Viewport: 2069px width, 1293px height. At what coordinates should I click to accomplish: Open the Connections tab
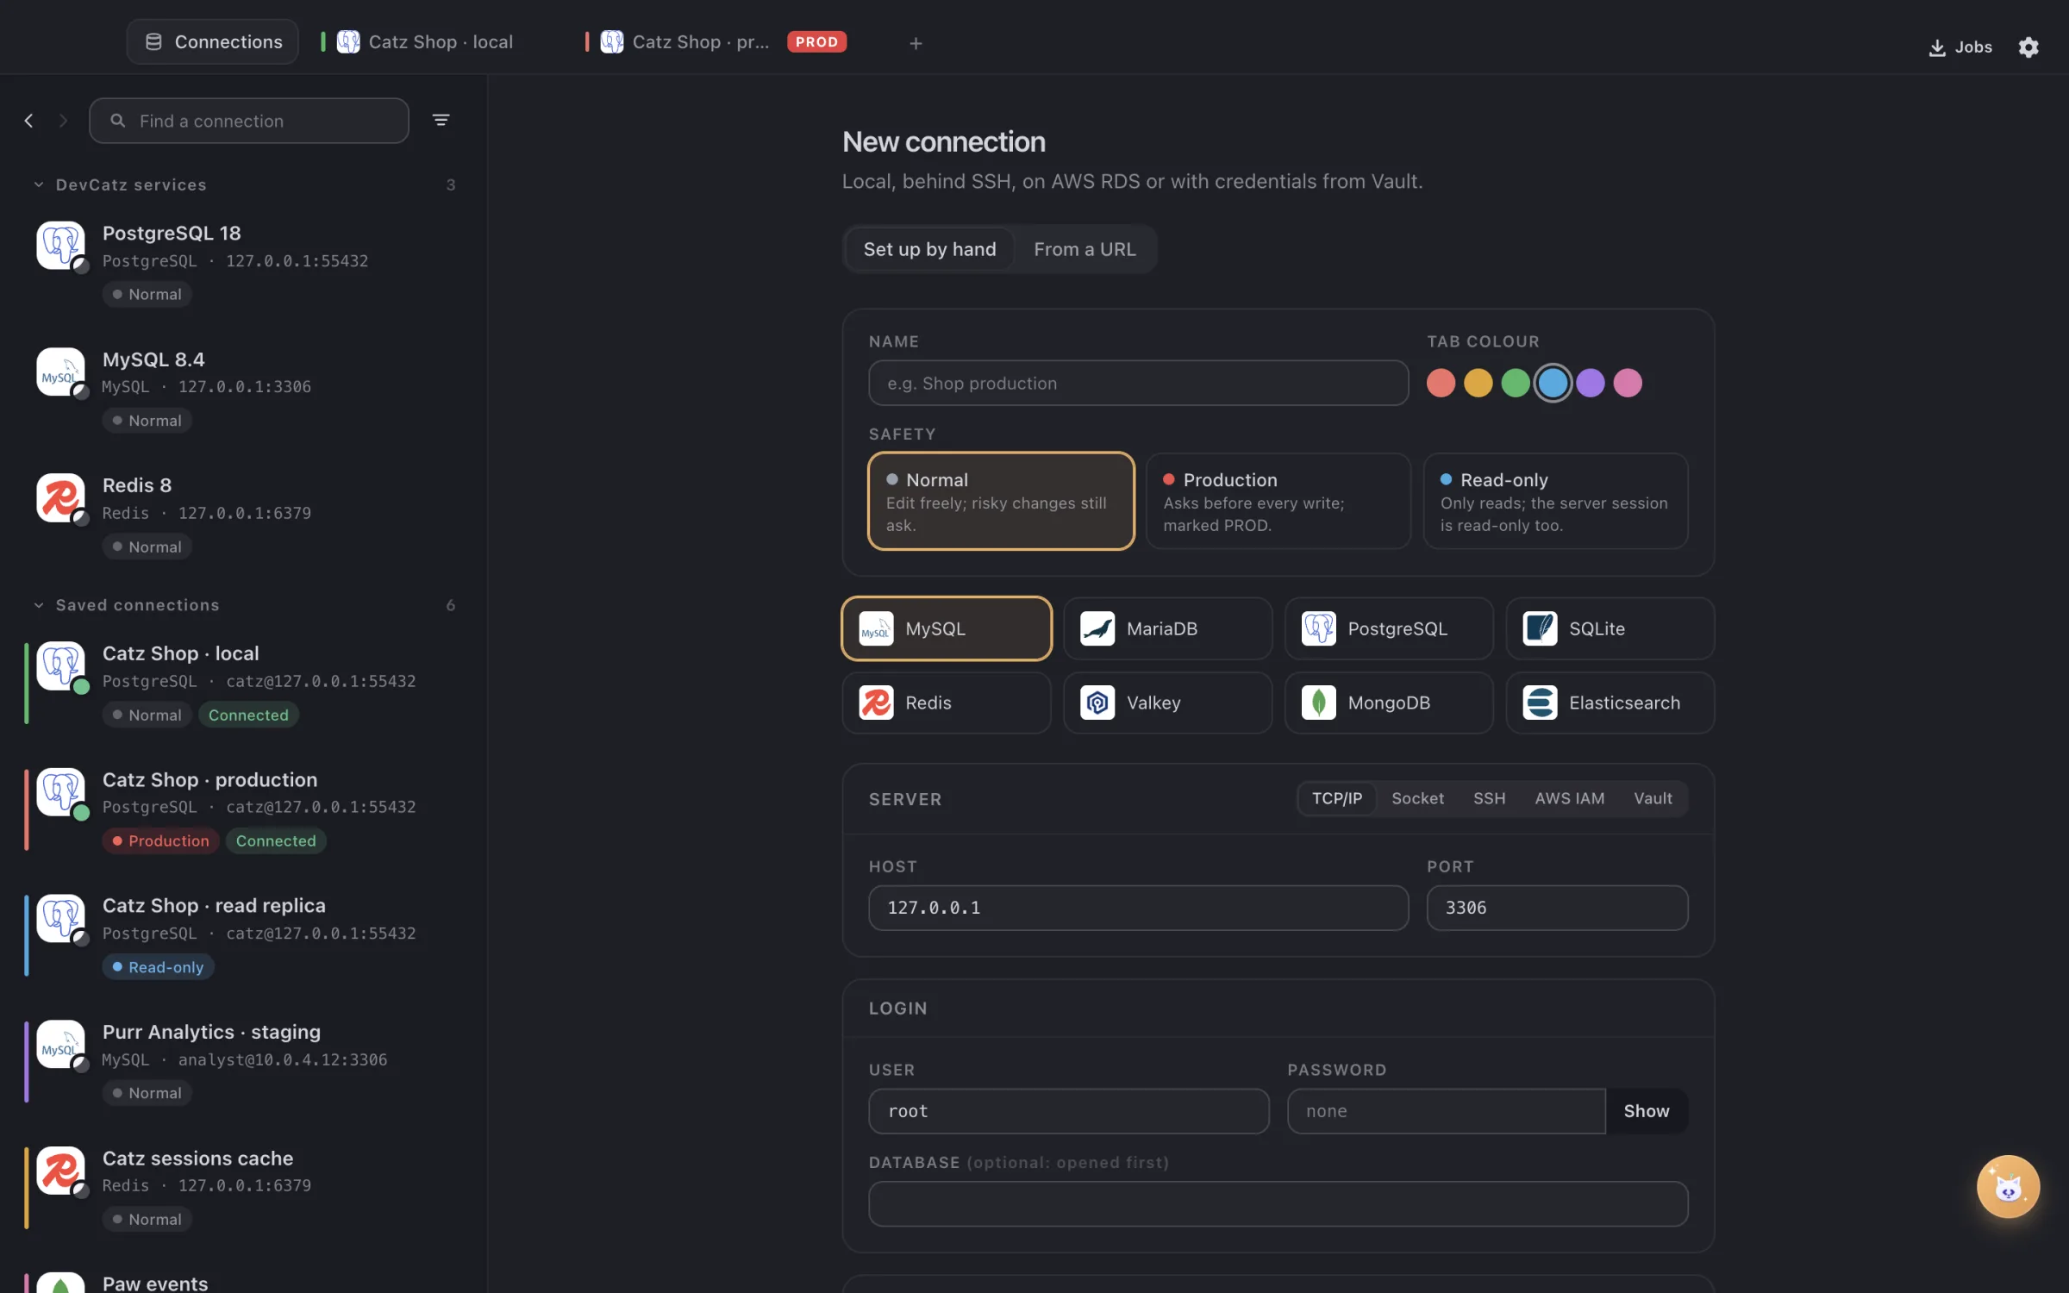[212, 41]
